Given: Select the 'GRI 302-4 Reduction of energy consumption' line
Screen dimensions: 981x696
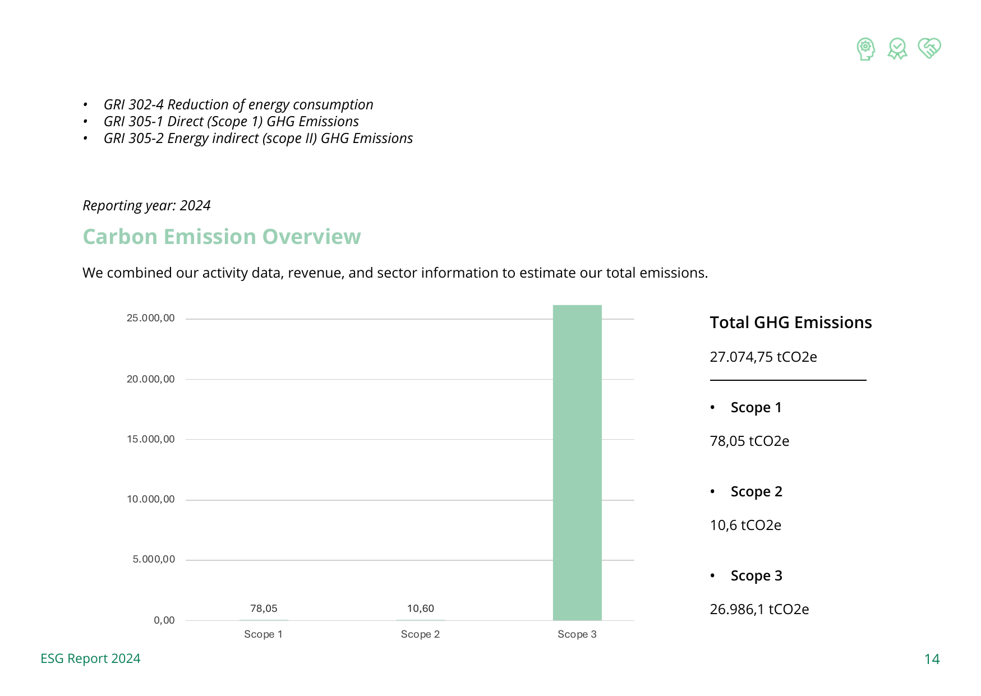Looking at the screenshot, I should click(x=238, y=105).
